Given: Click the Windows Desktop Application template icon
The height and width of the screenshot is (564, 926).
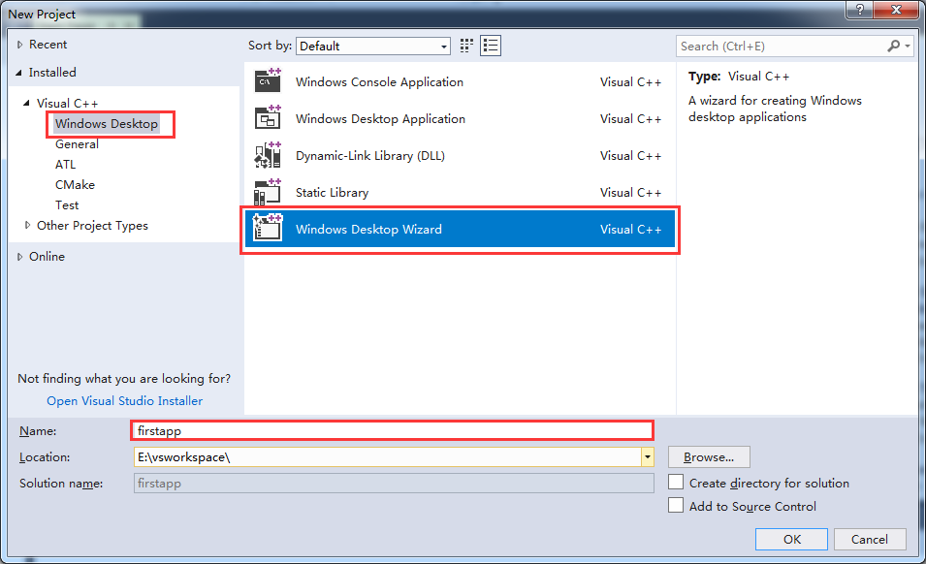Looking at the screenshot, I should click(x=268, y=118).
